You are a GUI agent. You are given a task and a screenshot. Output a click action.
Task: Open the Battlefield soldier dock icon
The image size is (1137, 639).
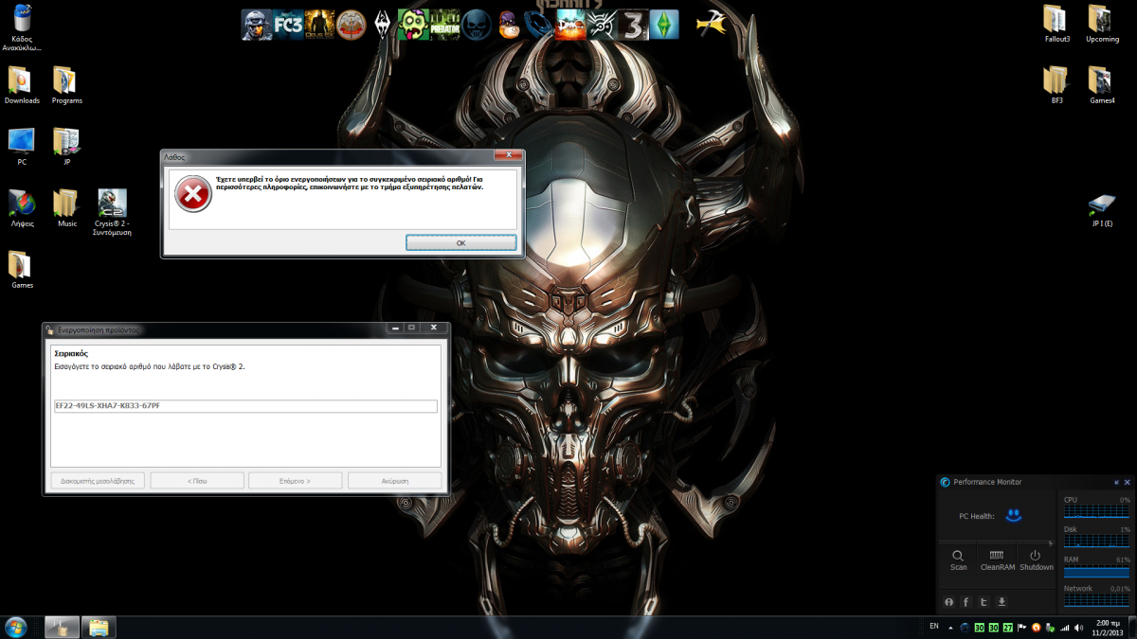coord(257,25)
